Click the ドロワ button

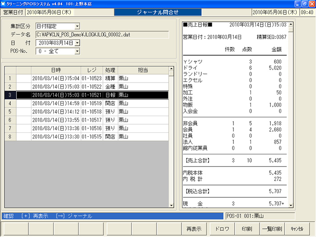[222, 229]
